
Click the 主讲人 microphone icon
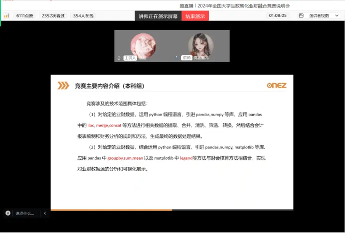(x=119, y=58)
